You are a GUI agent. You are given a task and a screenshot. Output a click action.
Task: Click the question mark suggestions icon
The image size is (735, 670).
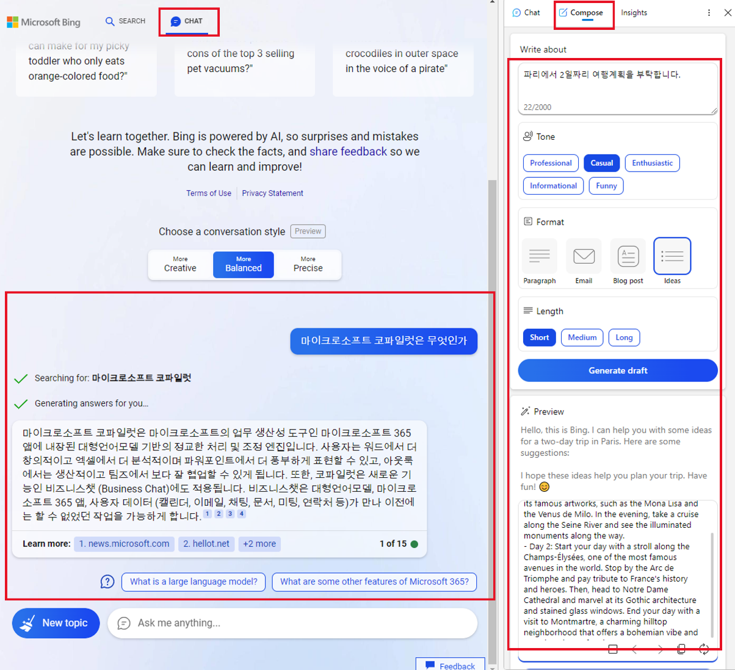(x=107, y=582)
